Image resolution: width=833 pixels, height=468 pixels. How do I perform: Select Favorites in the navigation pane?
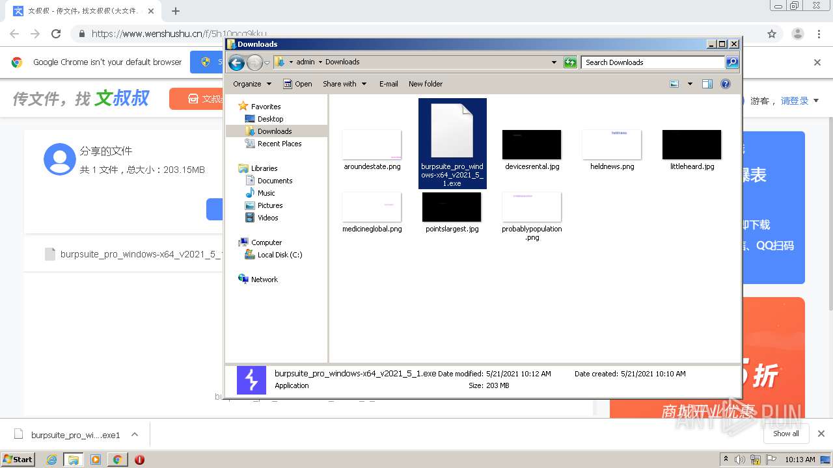click(x=266, y=107)
